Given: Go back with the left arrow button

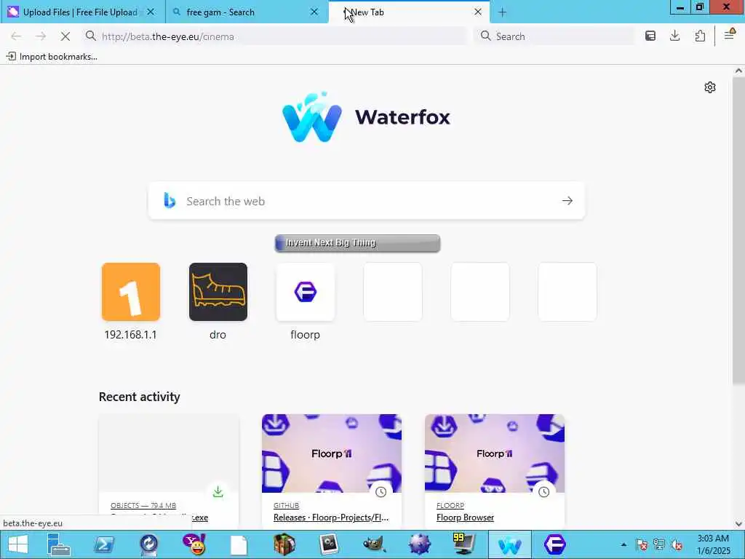Looking at the screenshot, I should pos(16,36).
